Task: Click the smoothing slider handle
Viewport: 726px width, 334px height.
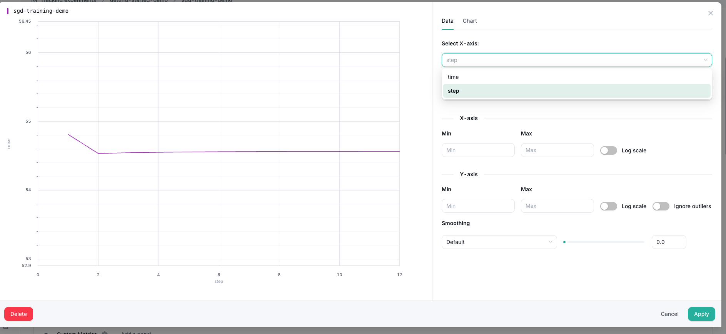Action: pyautogui.click(x=564, y=242)
